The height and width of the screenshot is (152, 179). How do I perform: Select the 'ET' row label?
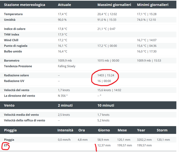pyautogui.click(x=6, y=145)
